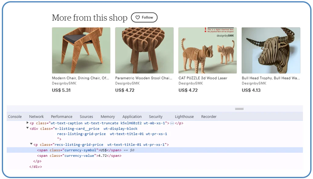This screenshot has width=313, height=179.
Task: Open the Recorder panel
Action: pos(209,116)
